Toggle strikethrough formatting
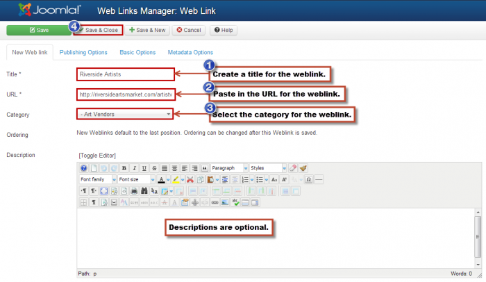Image resolution: width=486 pixels, height=282 pixels. [154, 168]
